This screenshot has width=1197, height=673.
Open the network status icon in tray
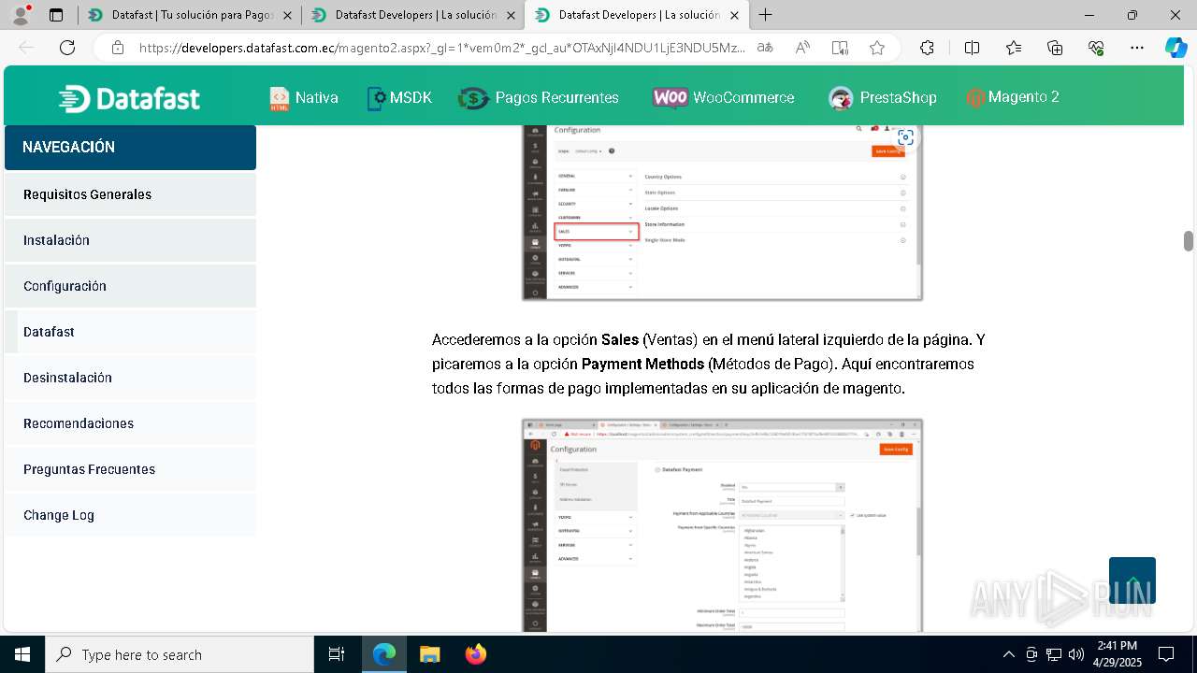1054,654
